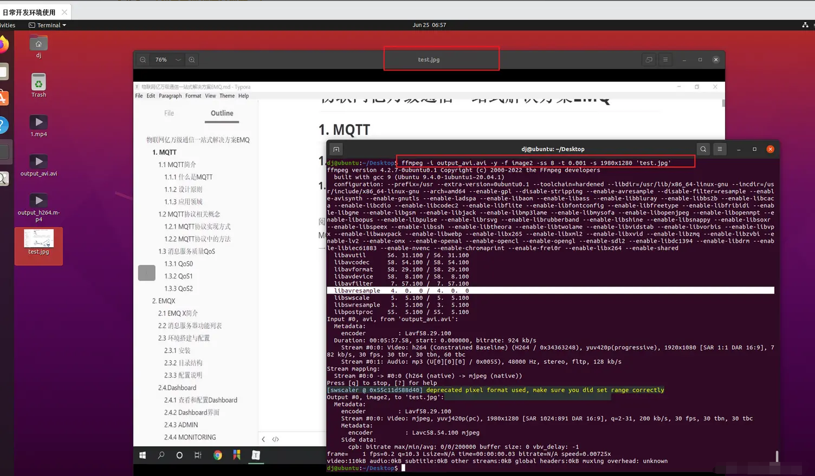This screenshot has width=815, height=476.
Task: Open the Help icon in the dock
Action: click(3, 125)
